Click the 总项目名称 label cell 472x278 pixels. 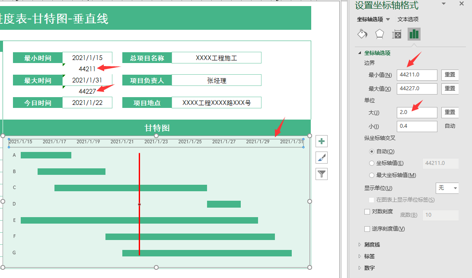coord(147,58)
